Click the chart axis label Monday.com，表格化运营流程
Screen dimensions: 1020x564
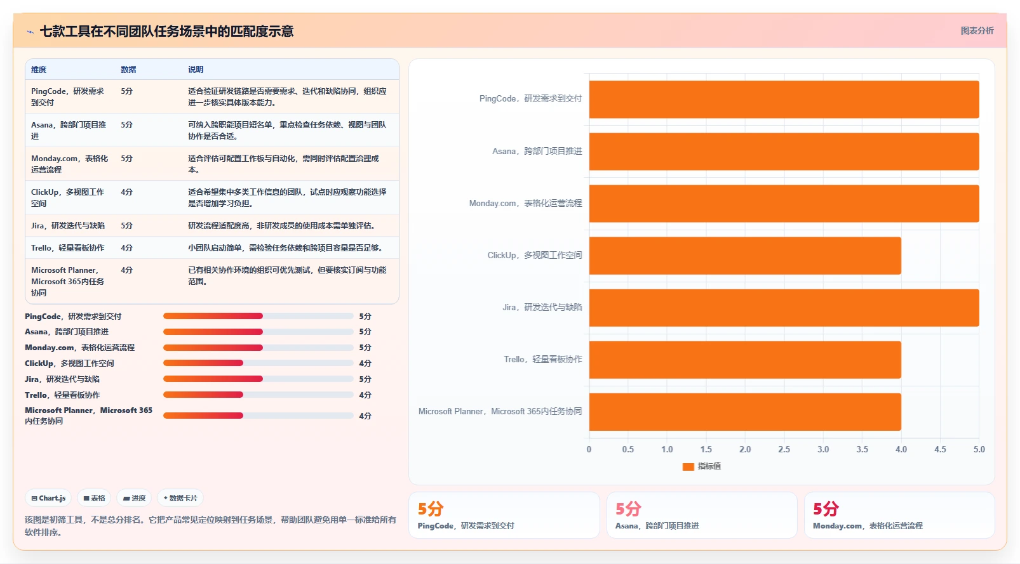[525, 204]
